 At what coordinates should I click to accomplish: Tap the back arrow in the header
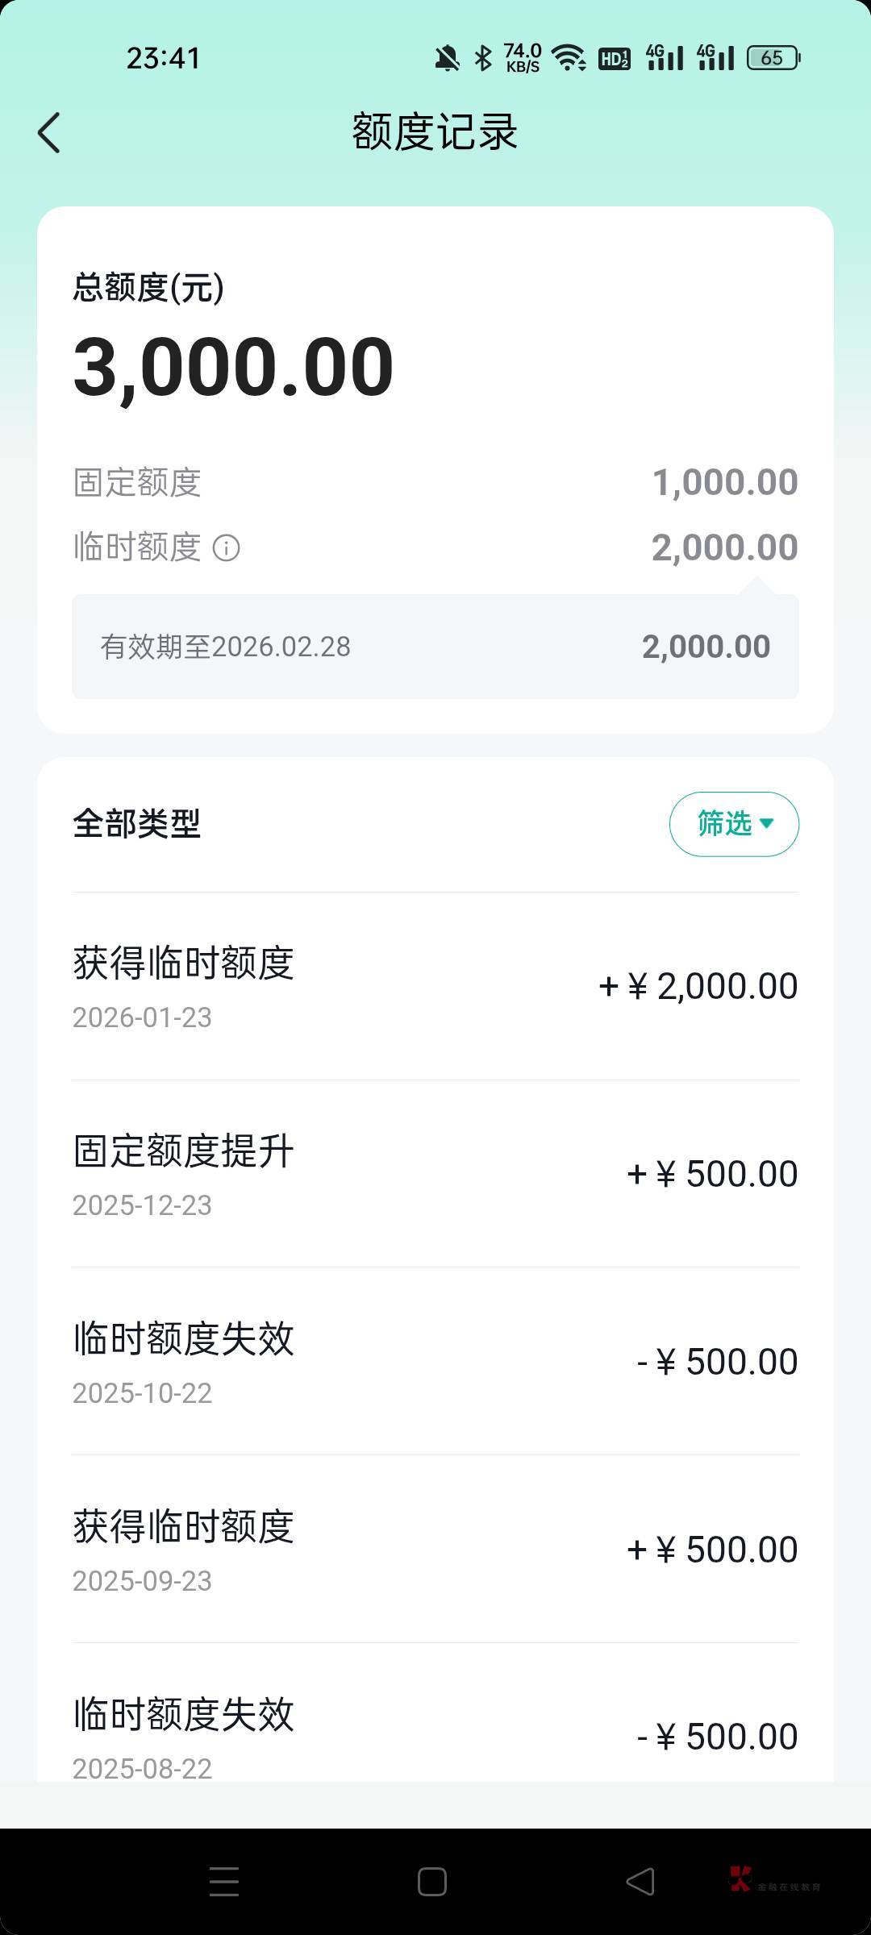point(49,133)
